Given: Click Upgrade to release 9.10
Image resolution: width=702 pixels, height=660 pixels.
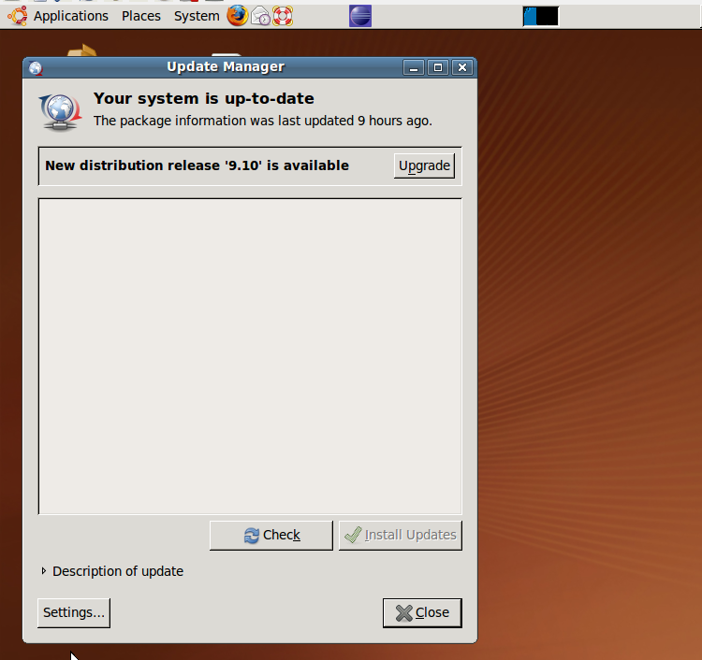Looking at the screenshot, I should pos(424,165).
